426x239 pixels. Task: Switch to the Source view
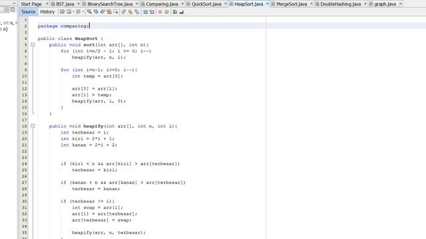click(x=28, y=12)
